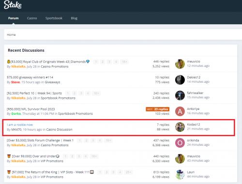Image resolution: width=242 pixels, height=184 pixels.
Task: Click Lauri username
Action: 191,172
